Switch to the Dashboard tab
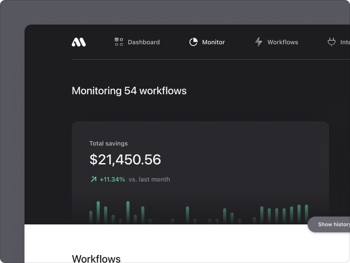 tap(143, 42)
